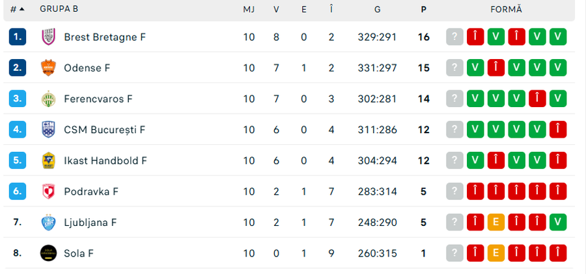
Task: Click the light blue rank 6 position badge
Action: pos(18,192)
